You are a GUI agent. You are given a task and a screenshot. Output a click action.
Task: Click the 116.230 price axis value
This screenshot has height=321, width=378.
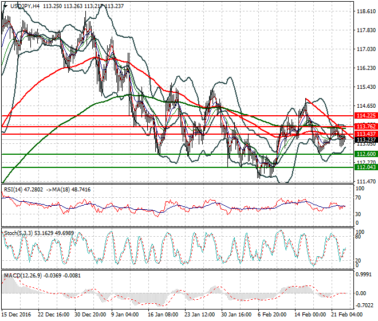tap(366, 68)
